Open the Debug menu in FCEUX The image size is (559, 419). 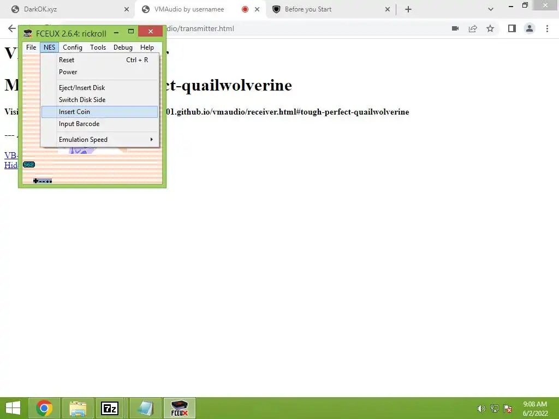pyautogui.click(x=123, y=47)
